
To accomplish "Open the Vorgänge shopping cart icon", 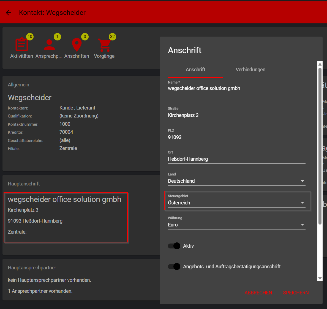I will (x=104, y=45).
